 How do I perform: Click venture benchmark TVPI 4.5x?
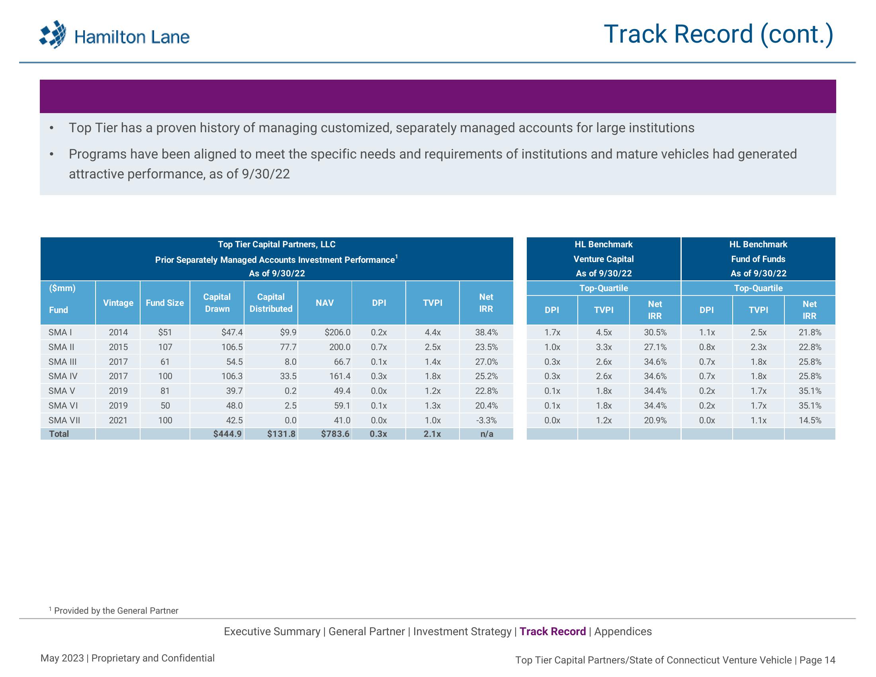tap(604, 333)
